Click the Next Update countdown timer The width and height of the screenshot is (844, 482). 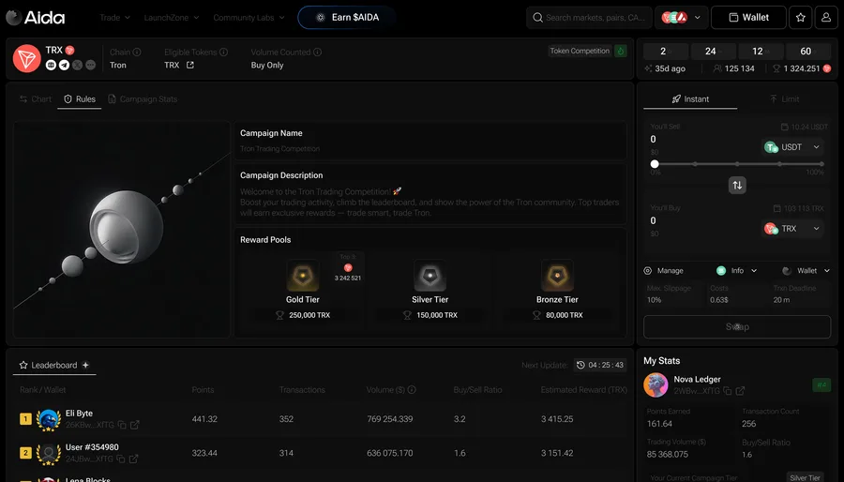pyautogui.click(x=600, y=365)
